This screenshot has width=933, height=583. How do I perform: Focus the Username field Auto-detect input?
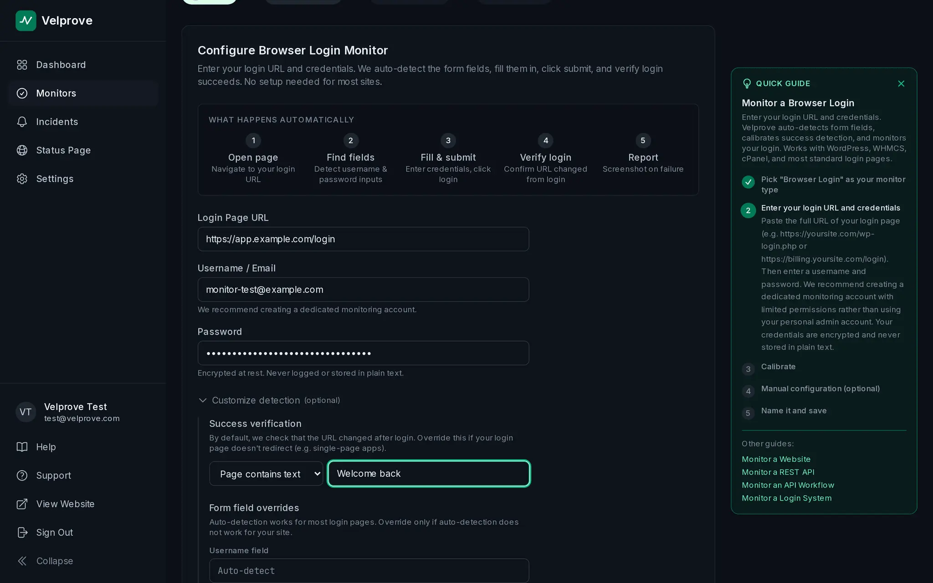point(369,571)
